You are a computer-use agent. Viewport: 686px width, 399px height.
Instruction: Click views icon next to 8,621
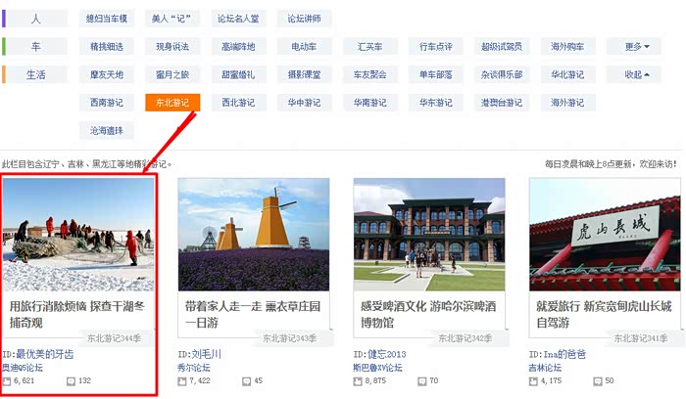(x=7, y=381)
